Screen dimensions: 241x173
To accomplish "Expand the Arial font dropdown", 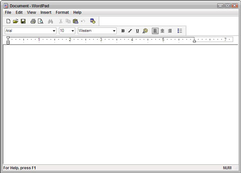I will (54, 31).
